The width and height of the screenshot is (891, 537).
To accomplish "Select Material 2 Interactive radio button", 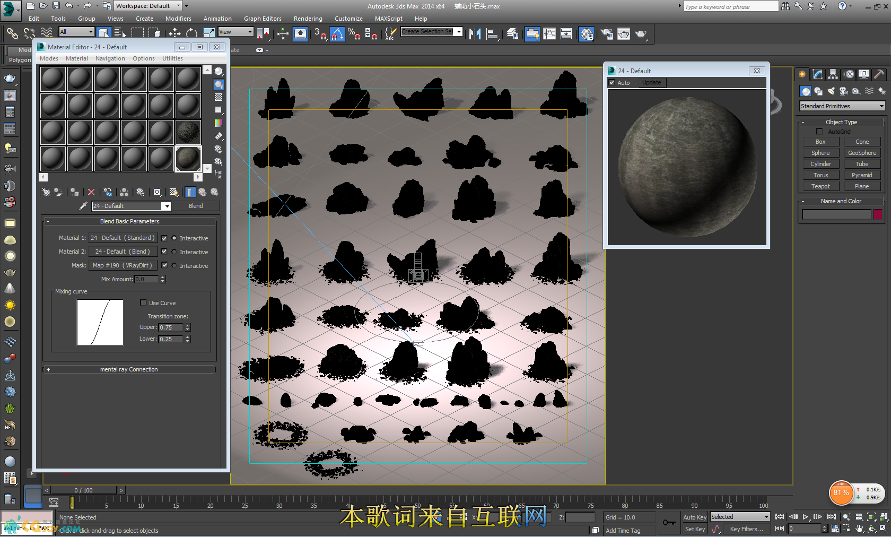I will click(x=174, y=252).
